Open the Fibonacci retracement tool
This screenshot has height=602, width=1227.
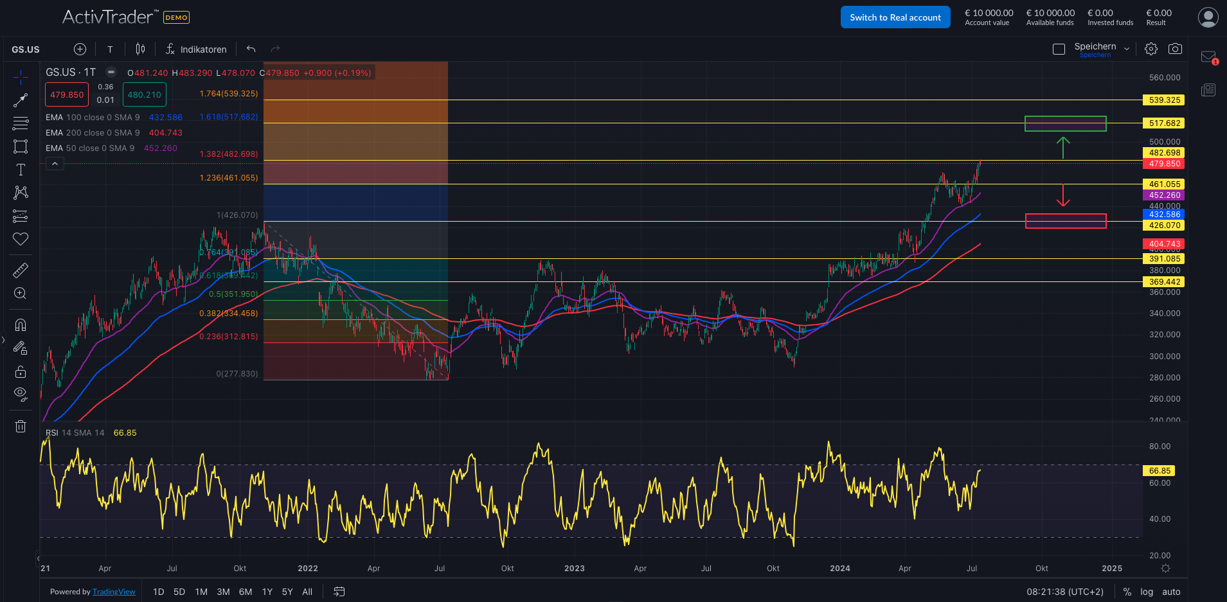point(21,123)
